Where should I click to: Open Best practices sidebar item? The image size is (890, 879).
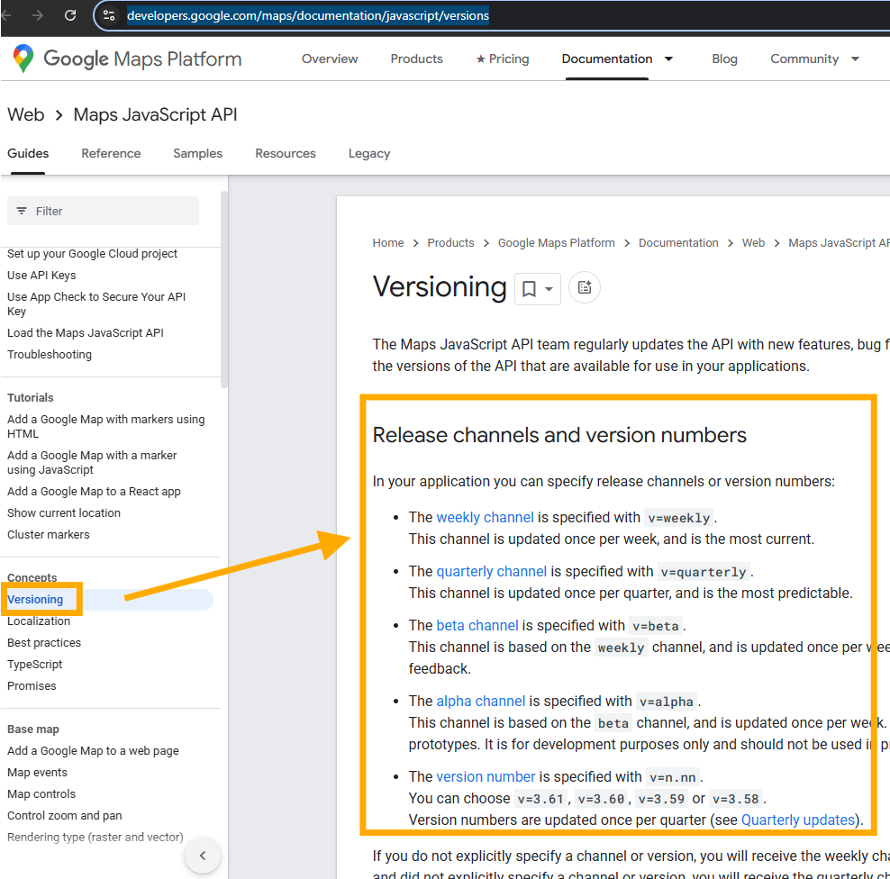click(44, 643)
